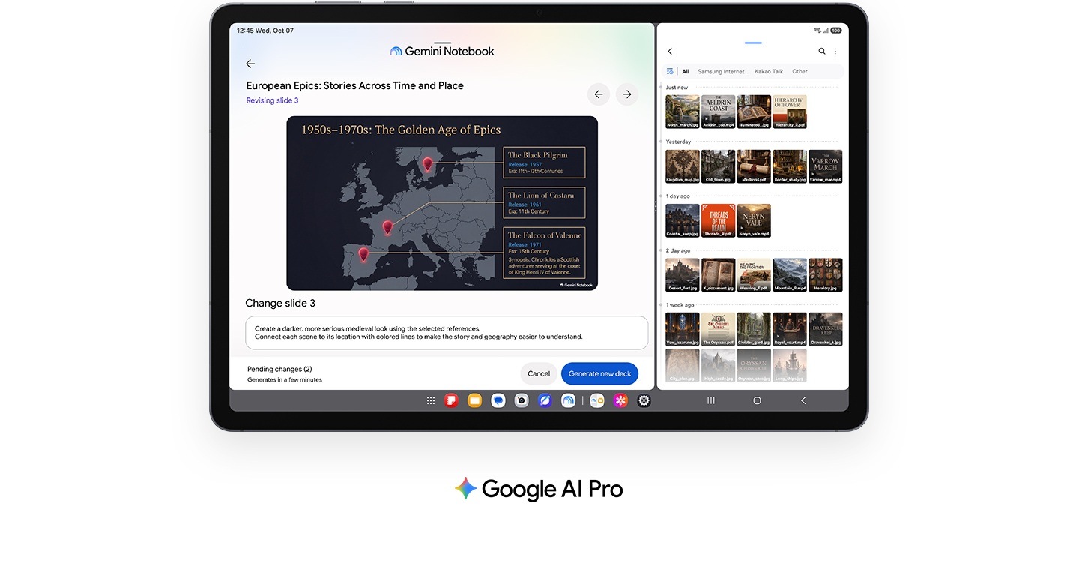Viewport: 1079px width, 563px height.
Task: Open Coastal_keep.jpg thumbnail
Action: 683,221
